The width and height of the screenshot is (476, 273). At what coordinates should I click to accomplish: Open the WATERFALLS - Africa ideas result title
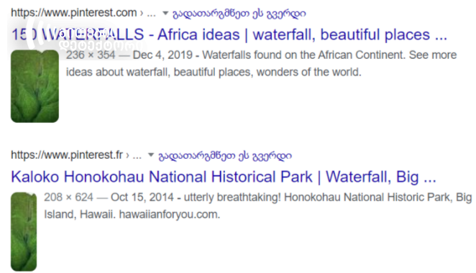(x=229, y=34)
